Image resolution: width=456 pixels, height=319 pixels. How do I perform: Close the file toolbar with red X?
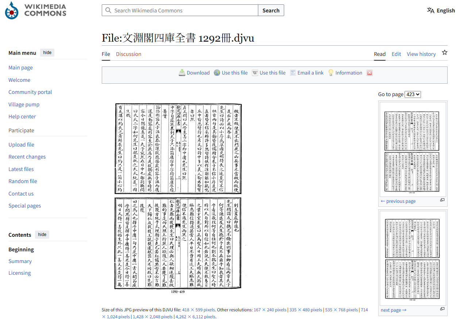[x=370, y=73]
